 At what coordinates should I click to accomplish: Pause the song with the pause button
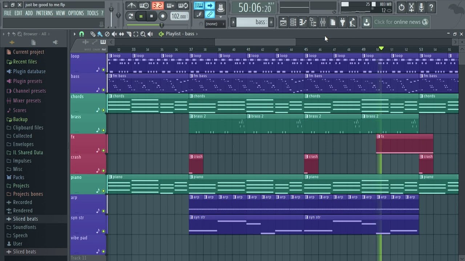[141, 16]
